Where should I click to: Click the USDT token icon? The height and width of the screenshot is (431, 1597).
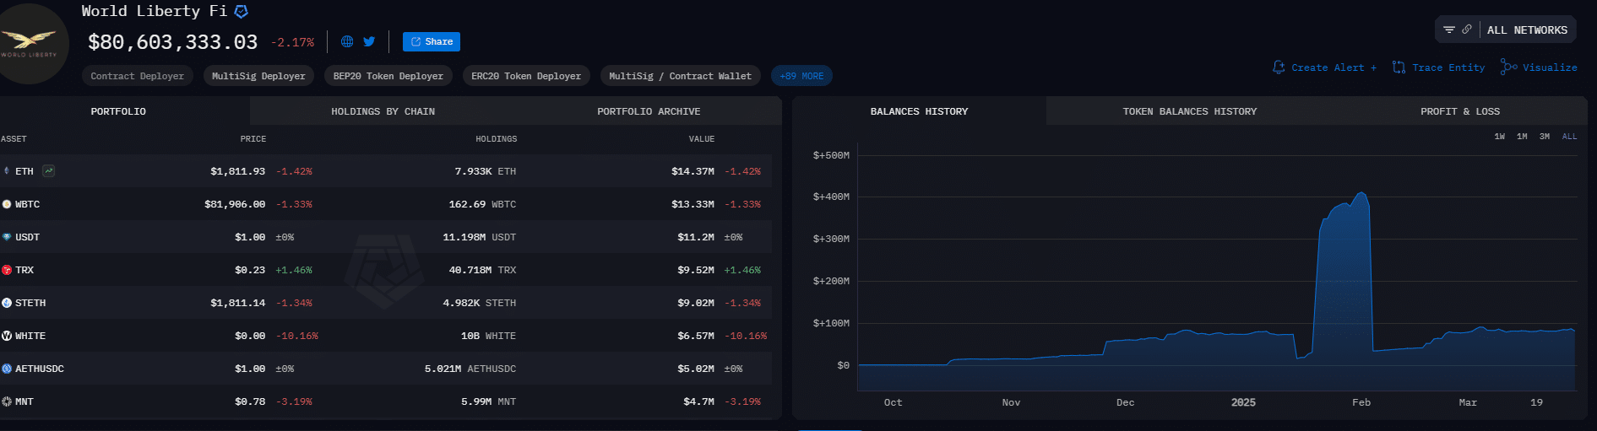click(x=7, y=237)
